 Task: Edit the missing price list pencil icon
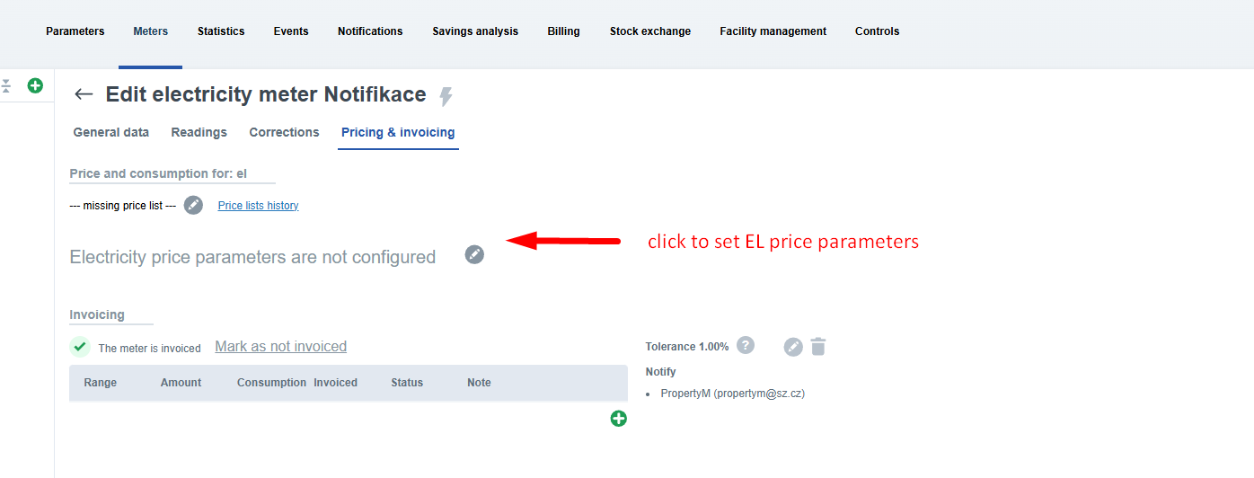click(193, 205)
